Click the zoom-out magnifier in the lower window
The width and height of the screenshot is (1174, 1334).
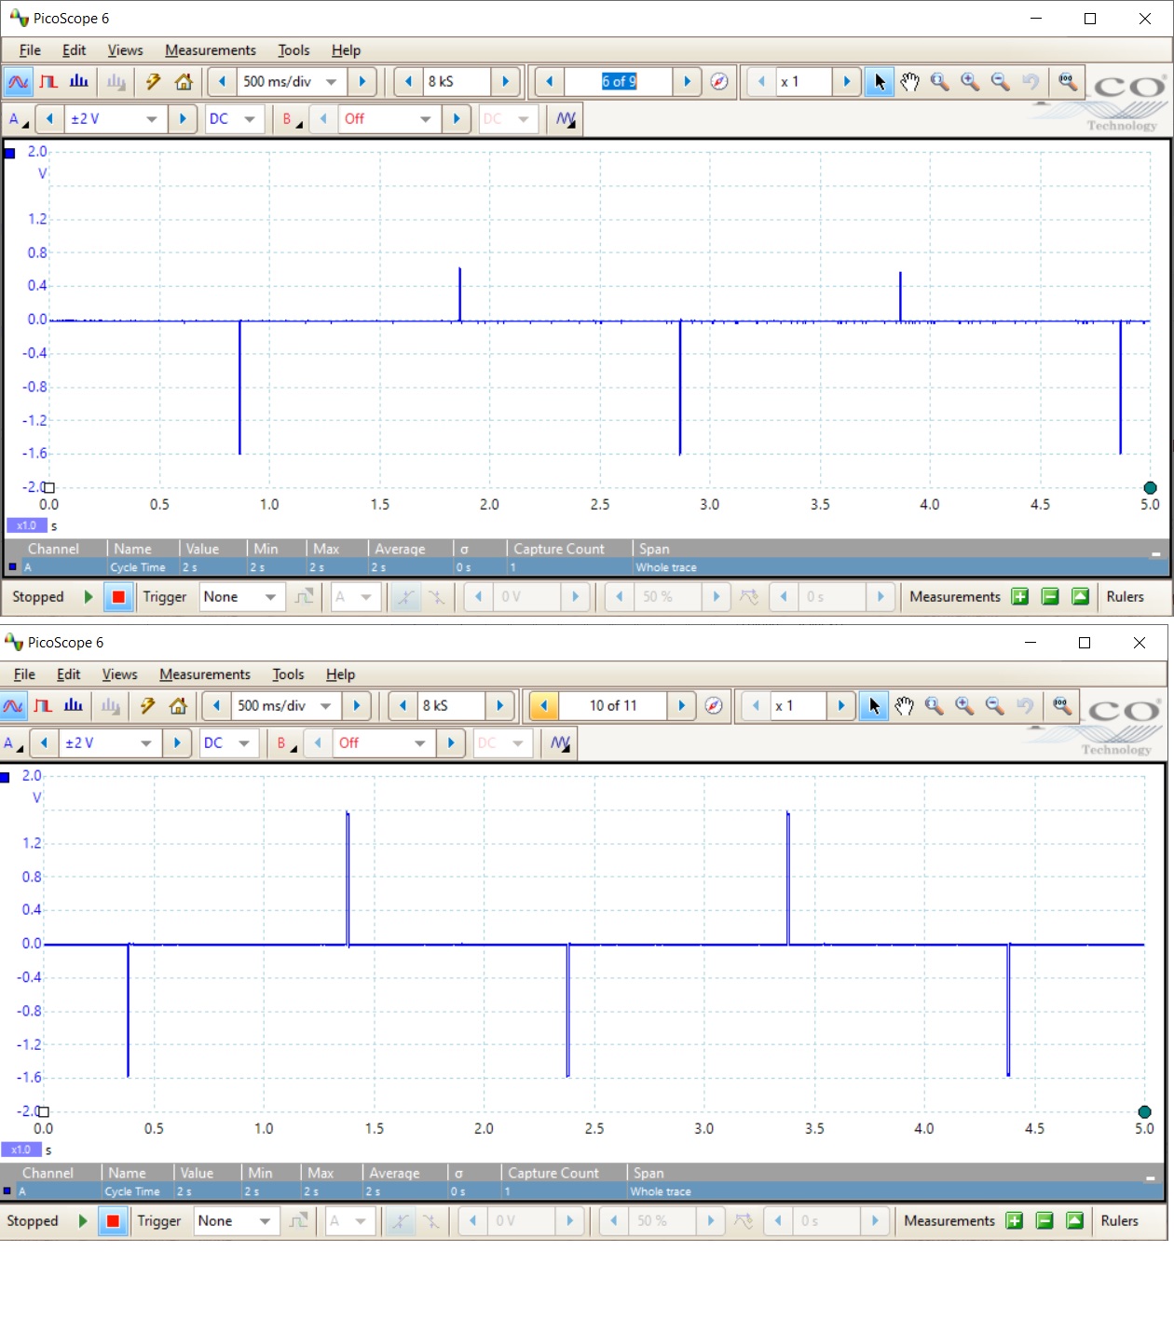[995, 706]
